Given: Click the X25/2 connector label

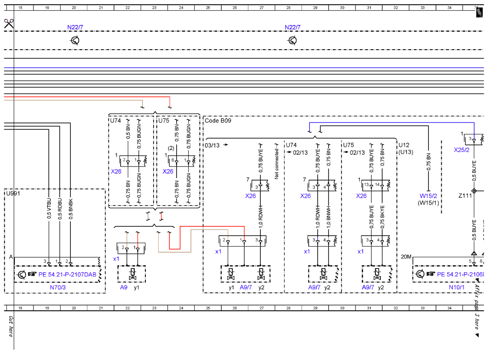Looking at the screenshot, I should point(461,150).
